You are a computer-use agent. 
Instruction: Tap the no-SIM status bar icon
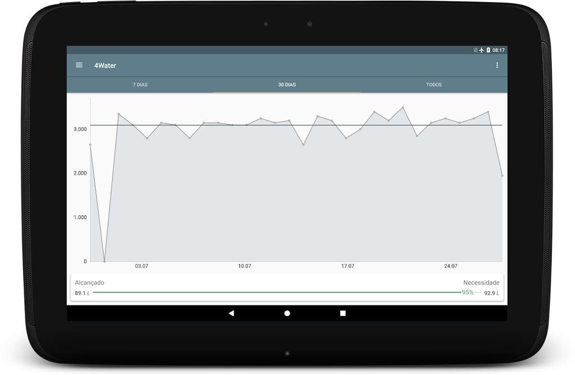click(x=475, y=50)
